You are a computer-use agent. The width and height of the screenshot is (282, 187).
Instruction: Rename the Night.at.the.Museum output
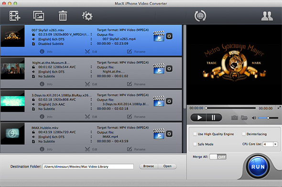pyautogui.click(x=136, y=84)
